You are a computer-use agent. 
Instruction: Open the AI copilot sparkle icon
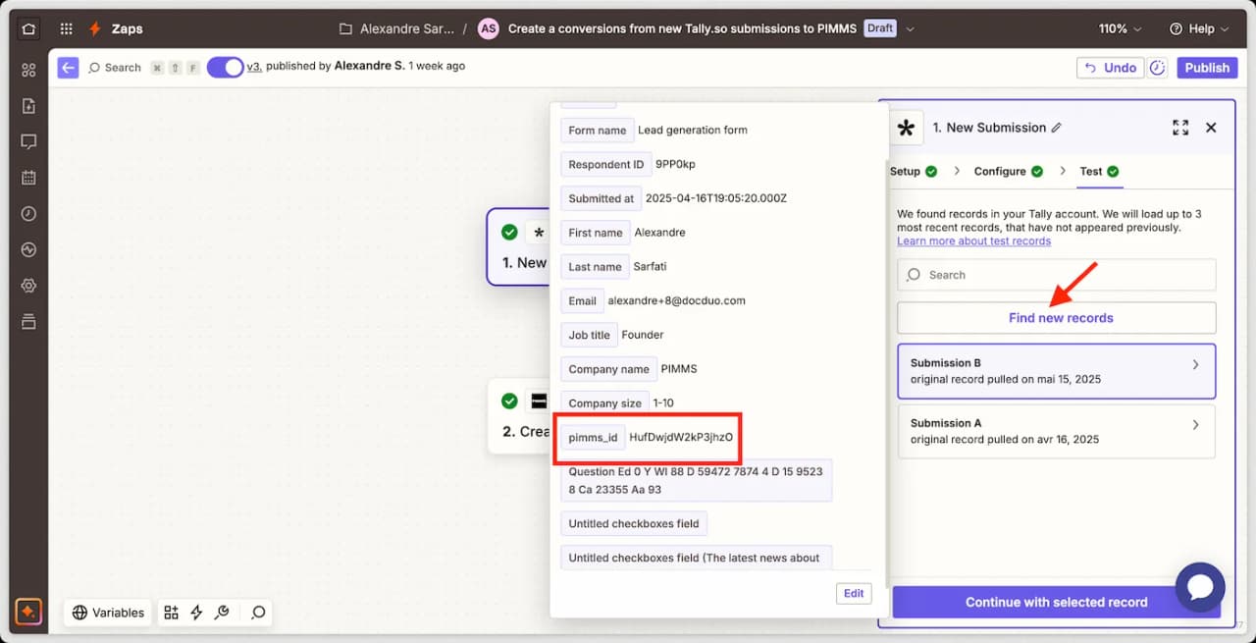(28, 612)
